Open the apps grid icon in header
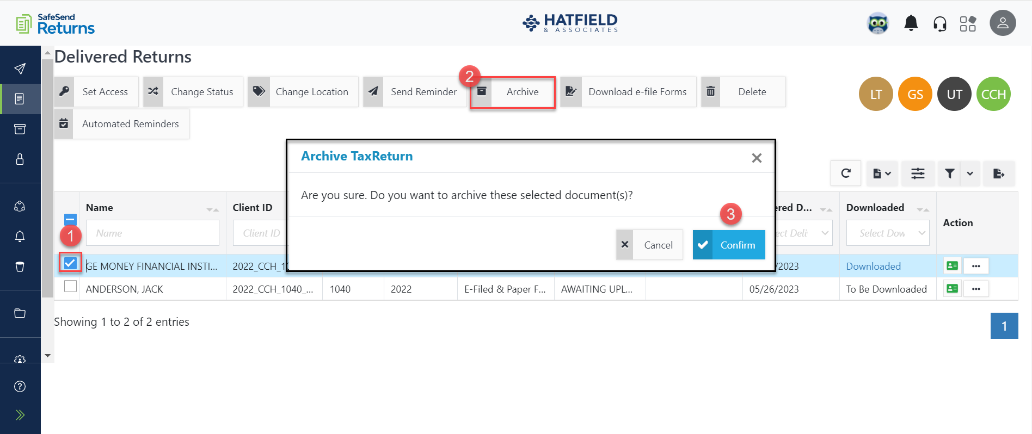 (x=968, y=24)
